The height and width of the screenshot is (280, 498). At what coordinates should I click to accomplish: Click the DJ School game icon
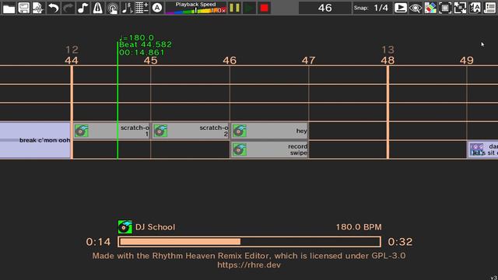point(124,227)
